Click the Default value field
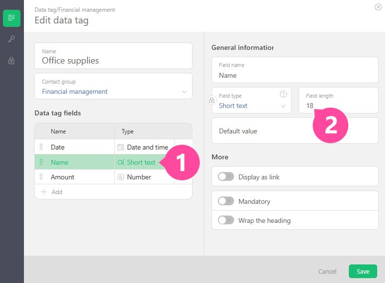Screen dimensions: 385x283 [x=295, y=131]
